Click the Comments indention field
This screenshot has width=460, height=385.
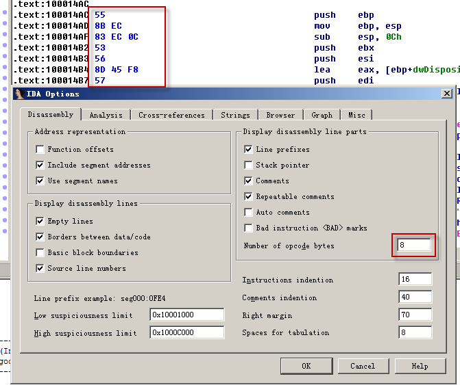415,297
